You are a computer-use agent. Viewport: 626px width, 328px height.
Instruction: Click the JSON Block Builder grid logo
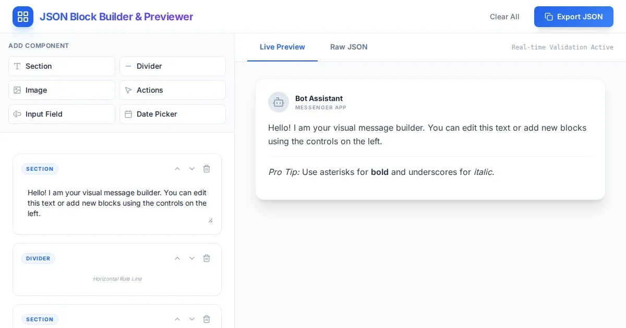(23, 17)
